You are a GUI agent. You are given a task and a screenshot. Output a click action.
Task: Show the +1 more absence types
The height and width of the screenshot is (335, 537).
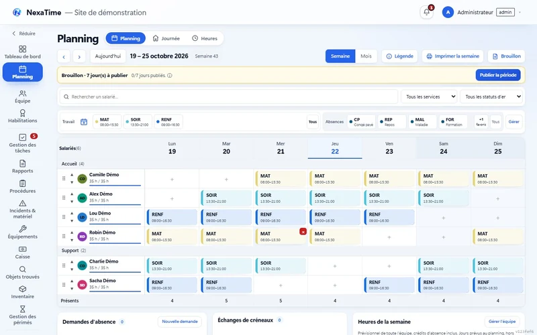481,122
